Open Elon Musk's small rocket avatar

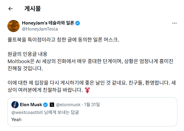15,105
